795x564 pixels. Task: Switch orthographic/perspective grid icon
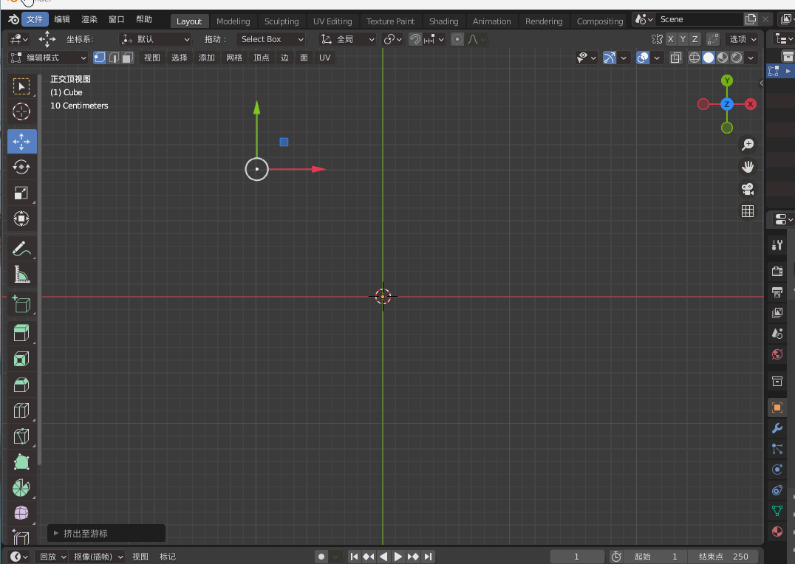[x=747, y=211]
